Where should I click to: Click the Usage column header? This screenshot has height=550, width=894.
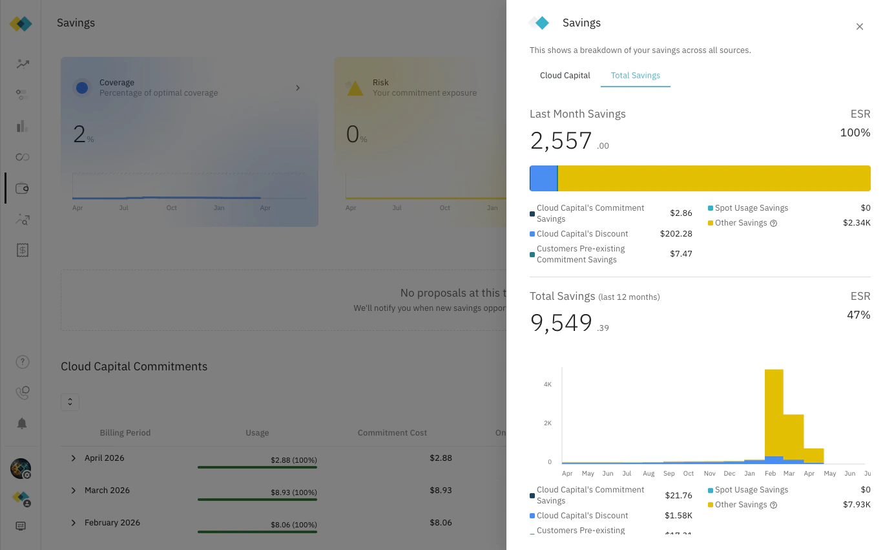point(257,433)
